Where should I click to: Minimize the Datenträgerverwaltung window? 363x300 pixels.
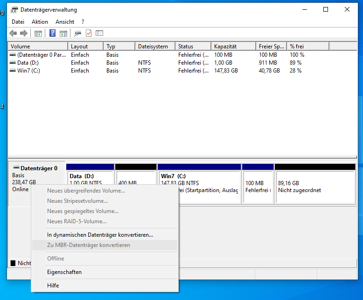pyautogui.click(x=305, y=9)
